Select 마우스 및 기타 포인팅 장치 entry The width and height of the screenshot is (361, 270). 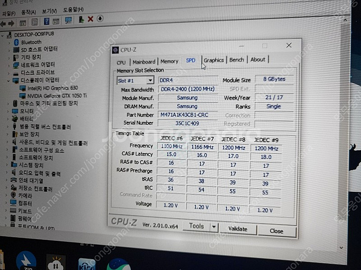tap(49, 103)
